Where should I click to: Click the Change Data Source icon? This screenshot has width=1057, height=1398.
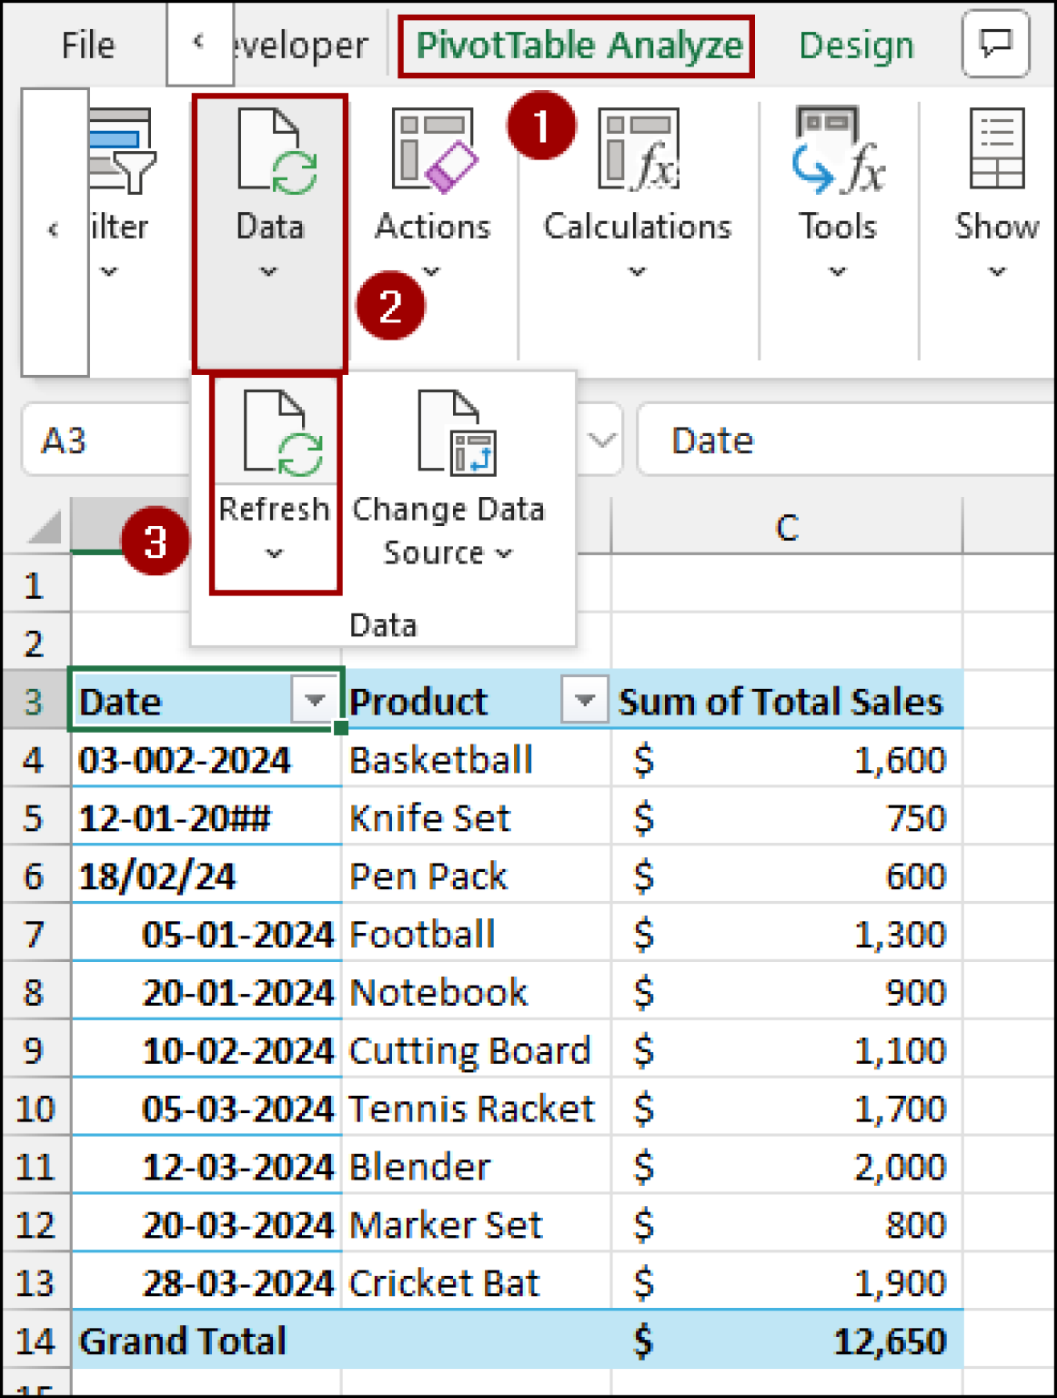click(458, 433)
